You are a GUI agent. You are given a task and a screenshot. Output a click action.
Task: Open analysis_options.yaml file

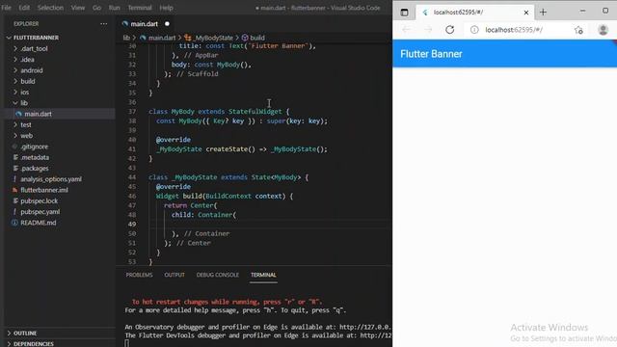(51, 179)
